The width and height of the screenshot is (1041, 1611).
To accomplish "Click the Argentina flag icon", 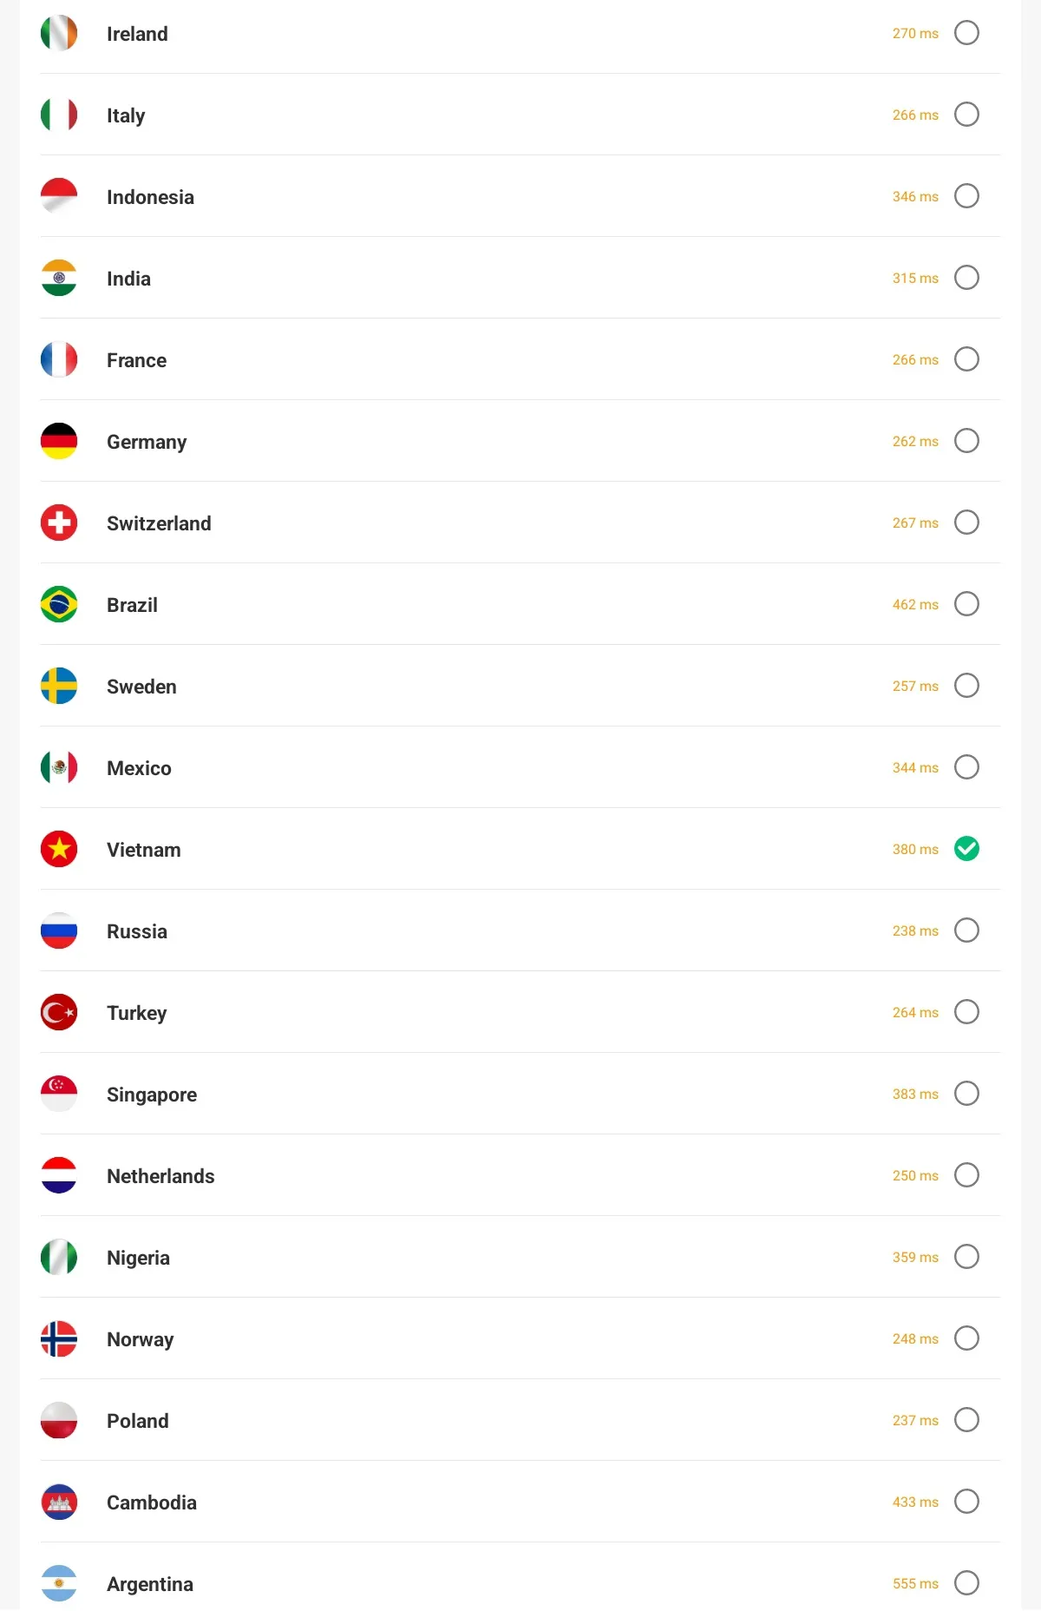I will (59, 1584).
